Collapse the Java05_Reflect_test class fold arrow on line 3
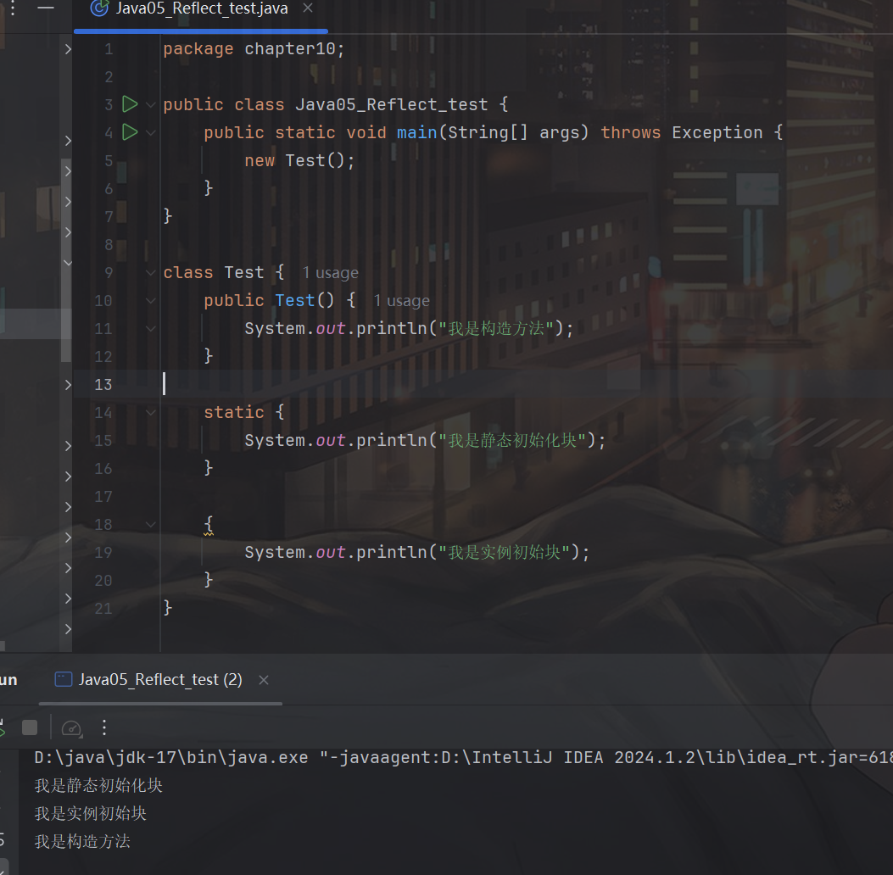This screenshot has width=893, height=875. (151, 105)
